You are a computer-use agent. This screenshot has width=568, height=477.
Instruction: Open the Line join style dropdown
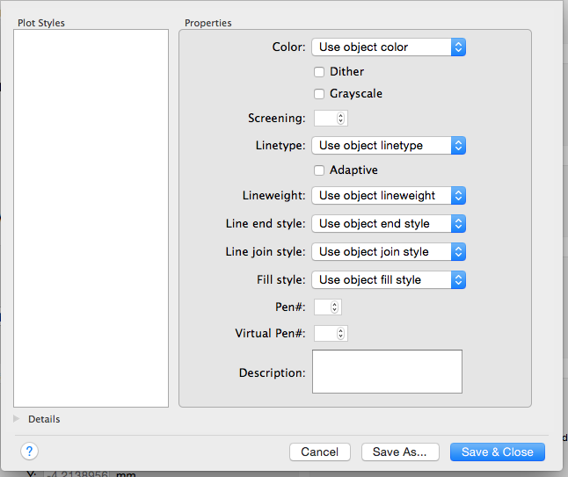(389, 252)
